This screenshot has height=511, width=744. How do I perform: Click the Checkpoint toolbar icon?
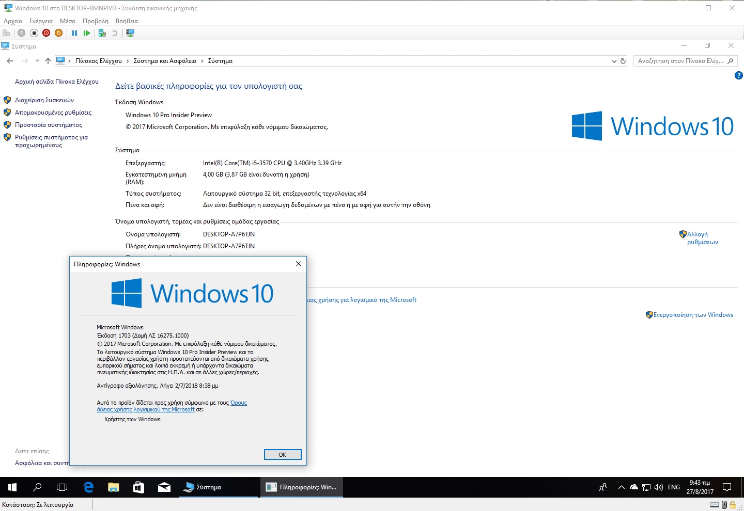pos(102,33)
